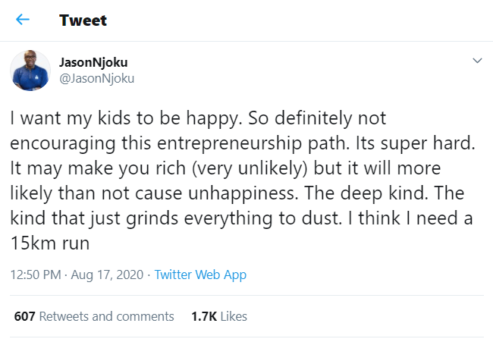
Task: View the 1.7K Likes list
Action: [217, 316]
